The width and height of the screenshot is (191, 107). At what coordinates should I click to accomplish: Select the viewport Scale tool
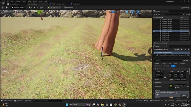point(118,12)
